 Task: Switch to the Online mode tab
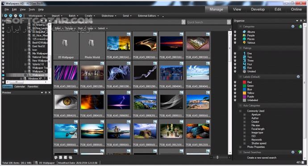[296, 9]
